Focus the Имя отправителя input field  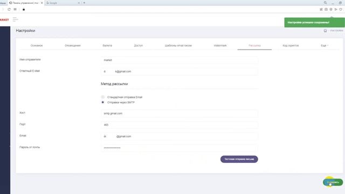tap(180, 60)
